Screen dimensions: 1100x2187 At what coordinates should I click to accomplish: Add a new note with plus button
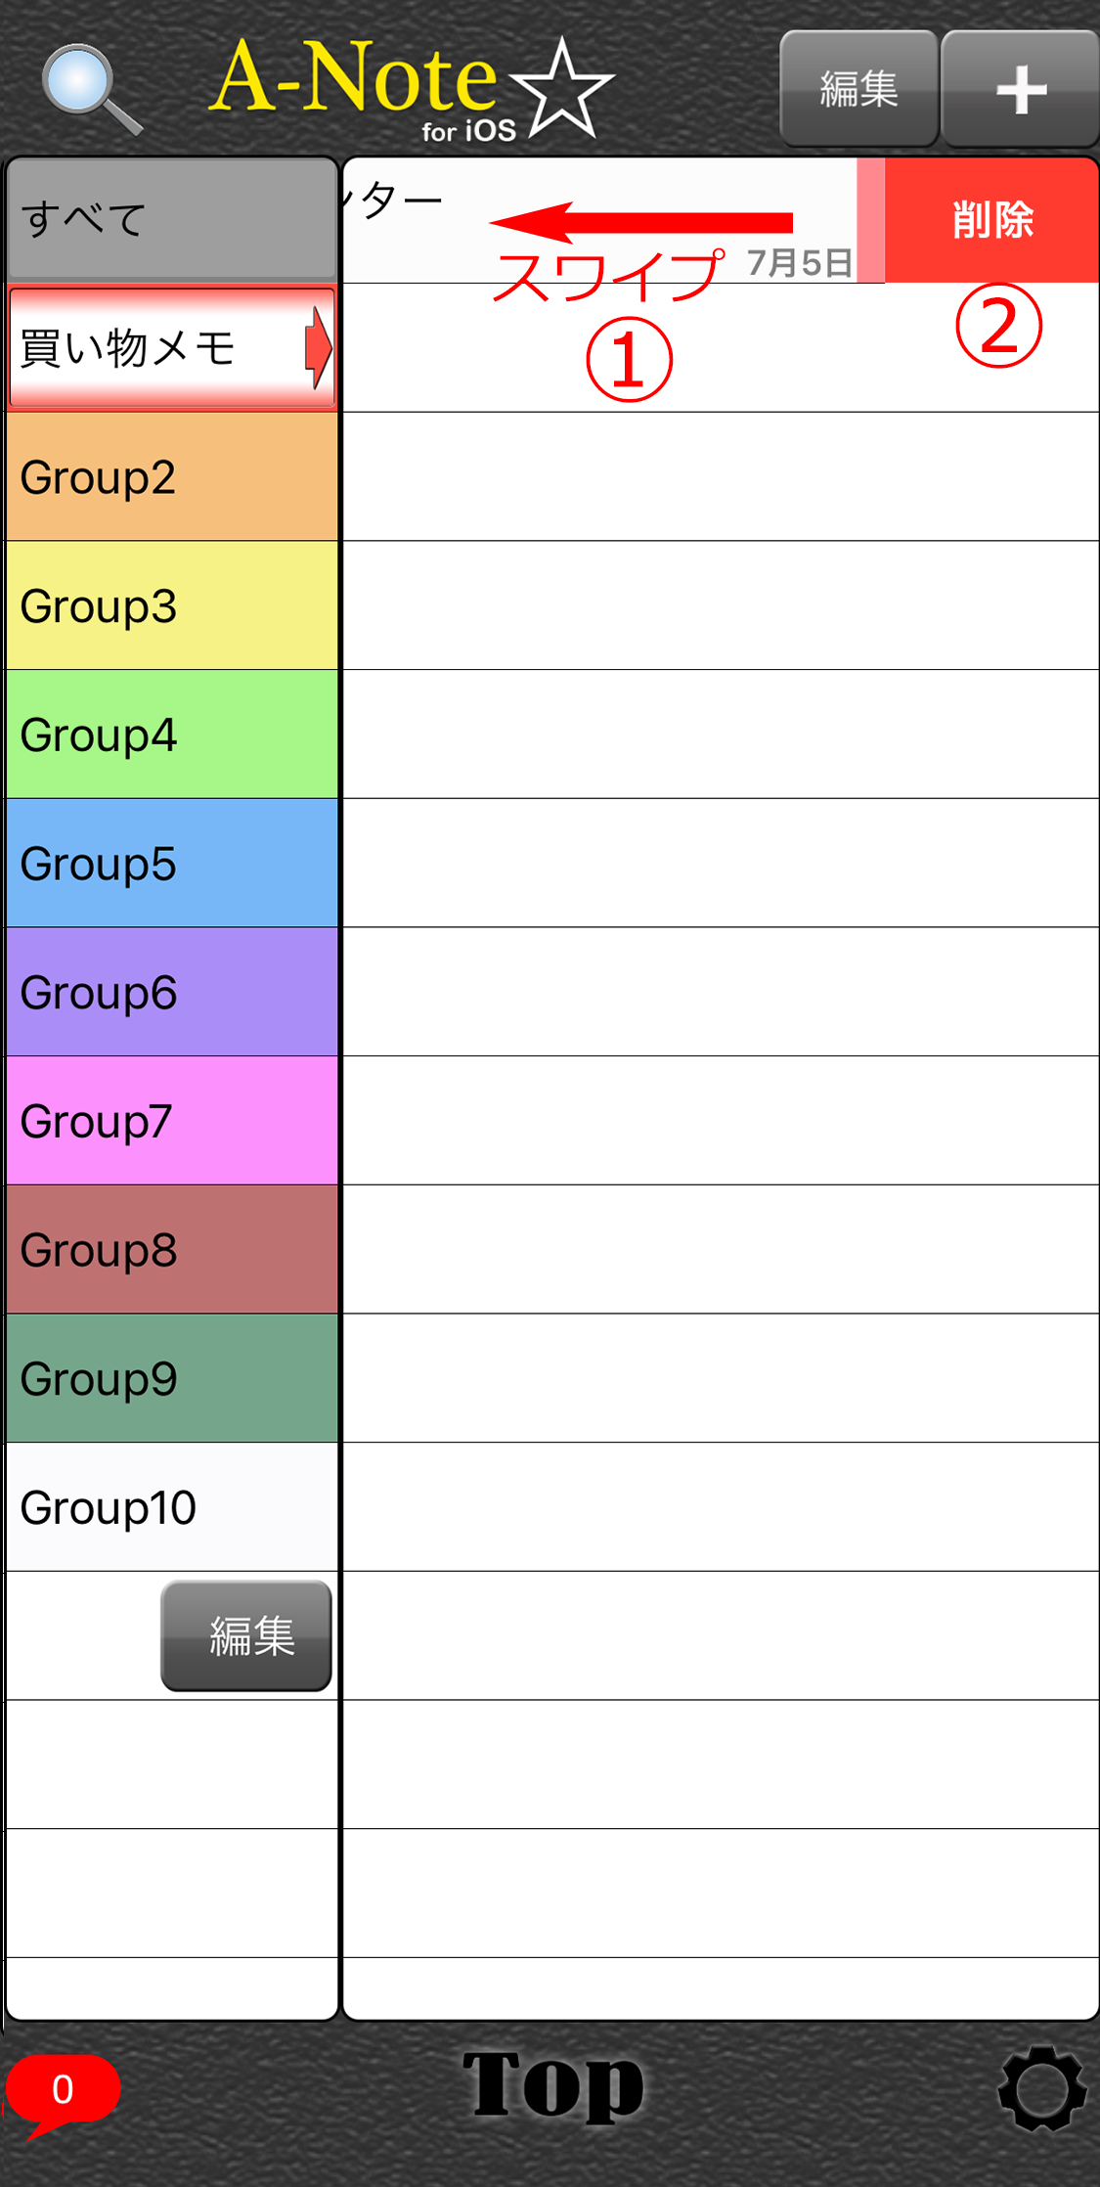tap(1020, 89)
